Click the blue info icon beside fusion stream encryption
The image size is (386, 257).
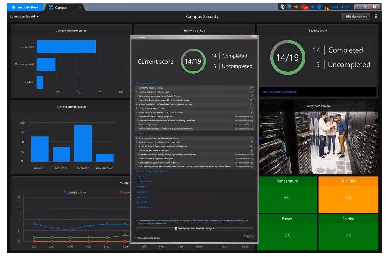tap(252, 142)
